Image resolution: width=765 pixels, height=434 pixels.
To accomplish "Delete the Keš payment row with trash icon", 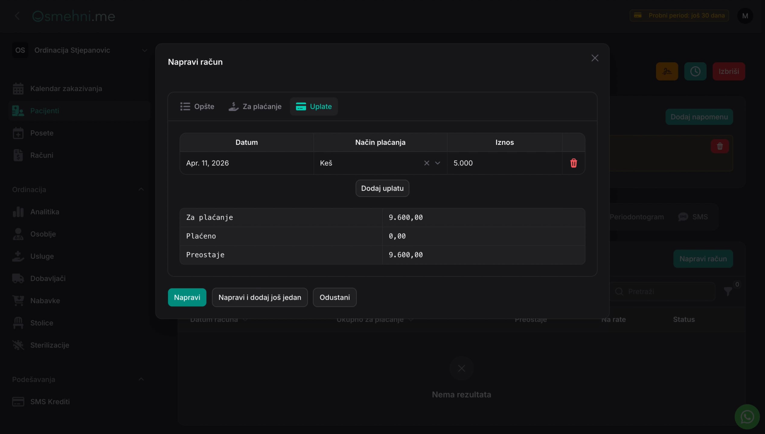I will pyautogui.click(x=573, y=163).
